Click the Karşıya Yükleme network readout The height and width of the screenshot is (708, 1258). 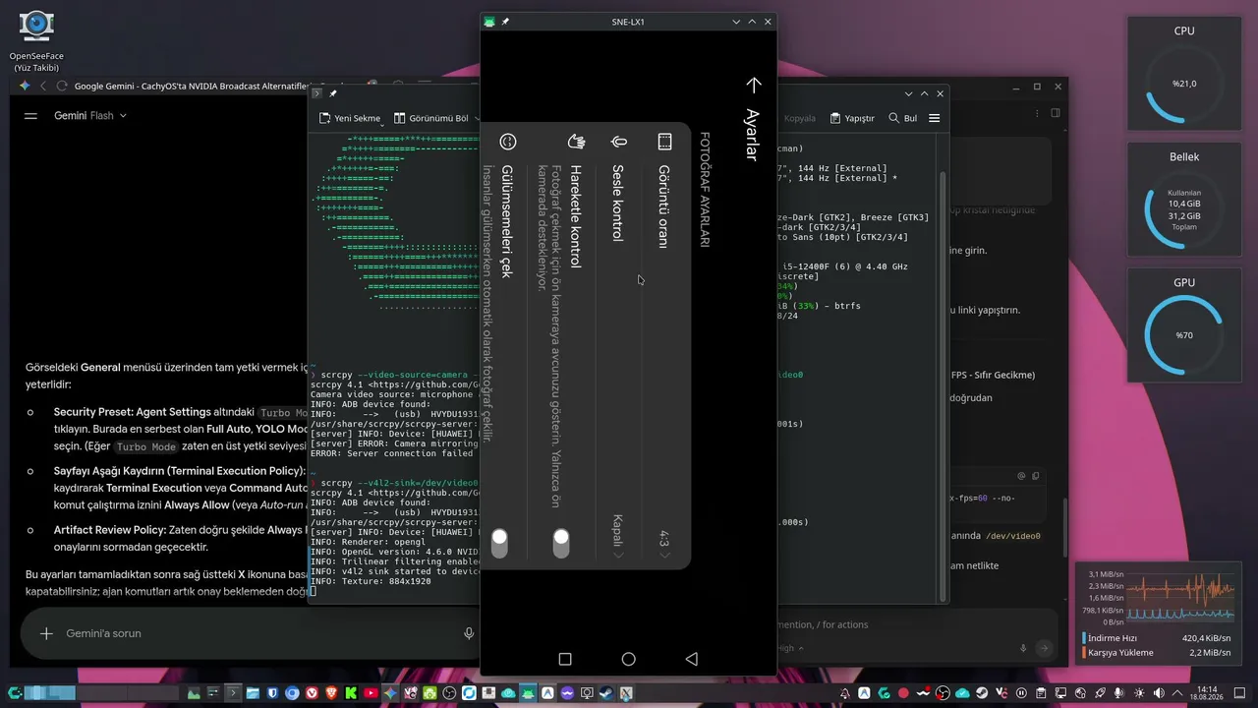tap(1157, 652)
